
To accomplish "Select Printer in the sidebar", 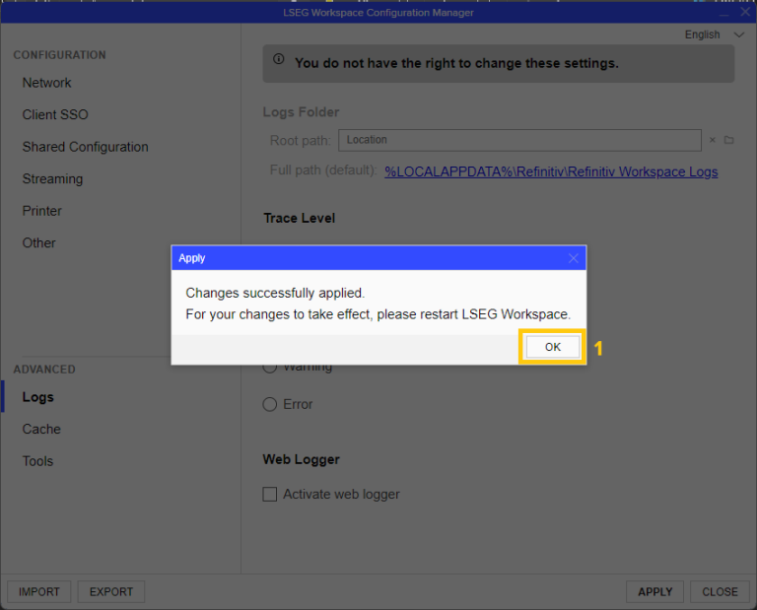I will 42,211.
